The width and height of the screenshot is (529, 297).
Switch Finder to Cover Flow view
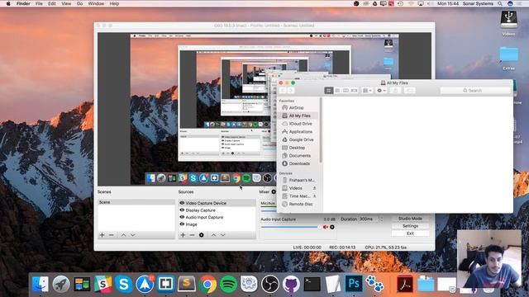[354, 90]
